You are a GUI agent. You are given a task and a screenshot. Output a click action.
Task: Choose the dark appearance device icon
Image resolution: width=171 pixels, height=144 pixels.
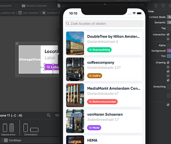[x=12, y=128]
